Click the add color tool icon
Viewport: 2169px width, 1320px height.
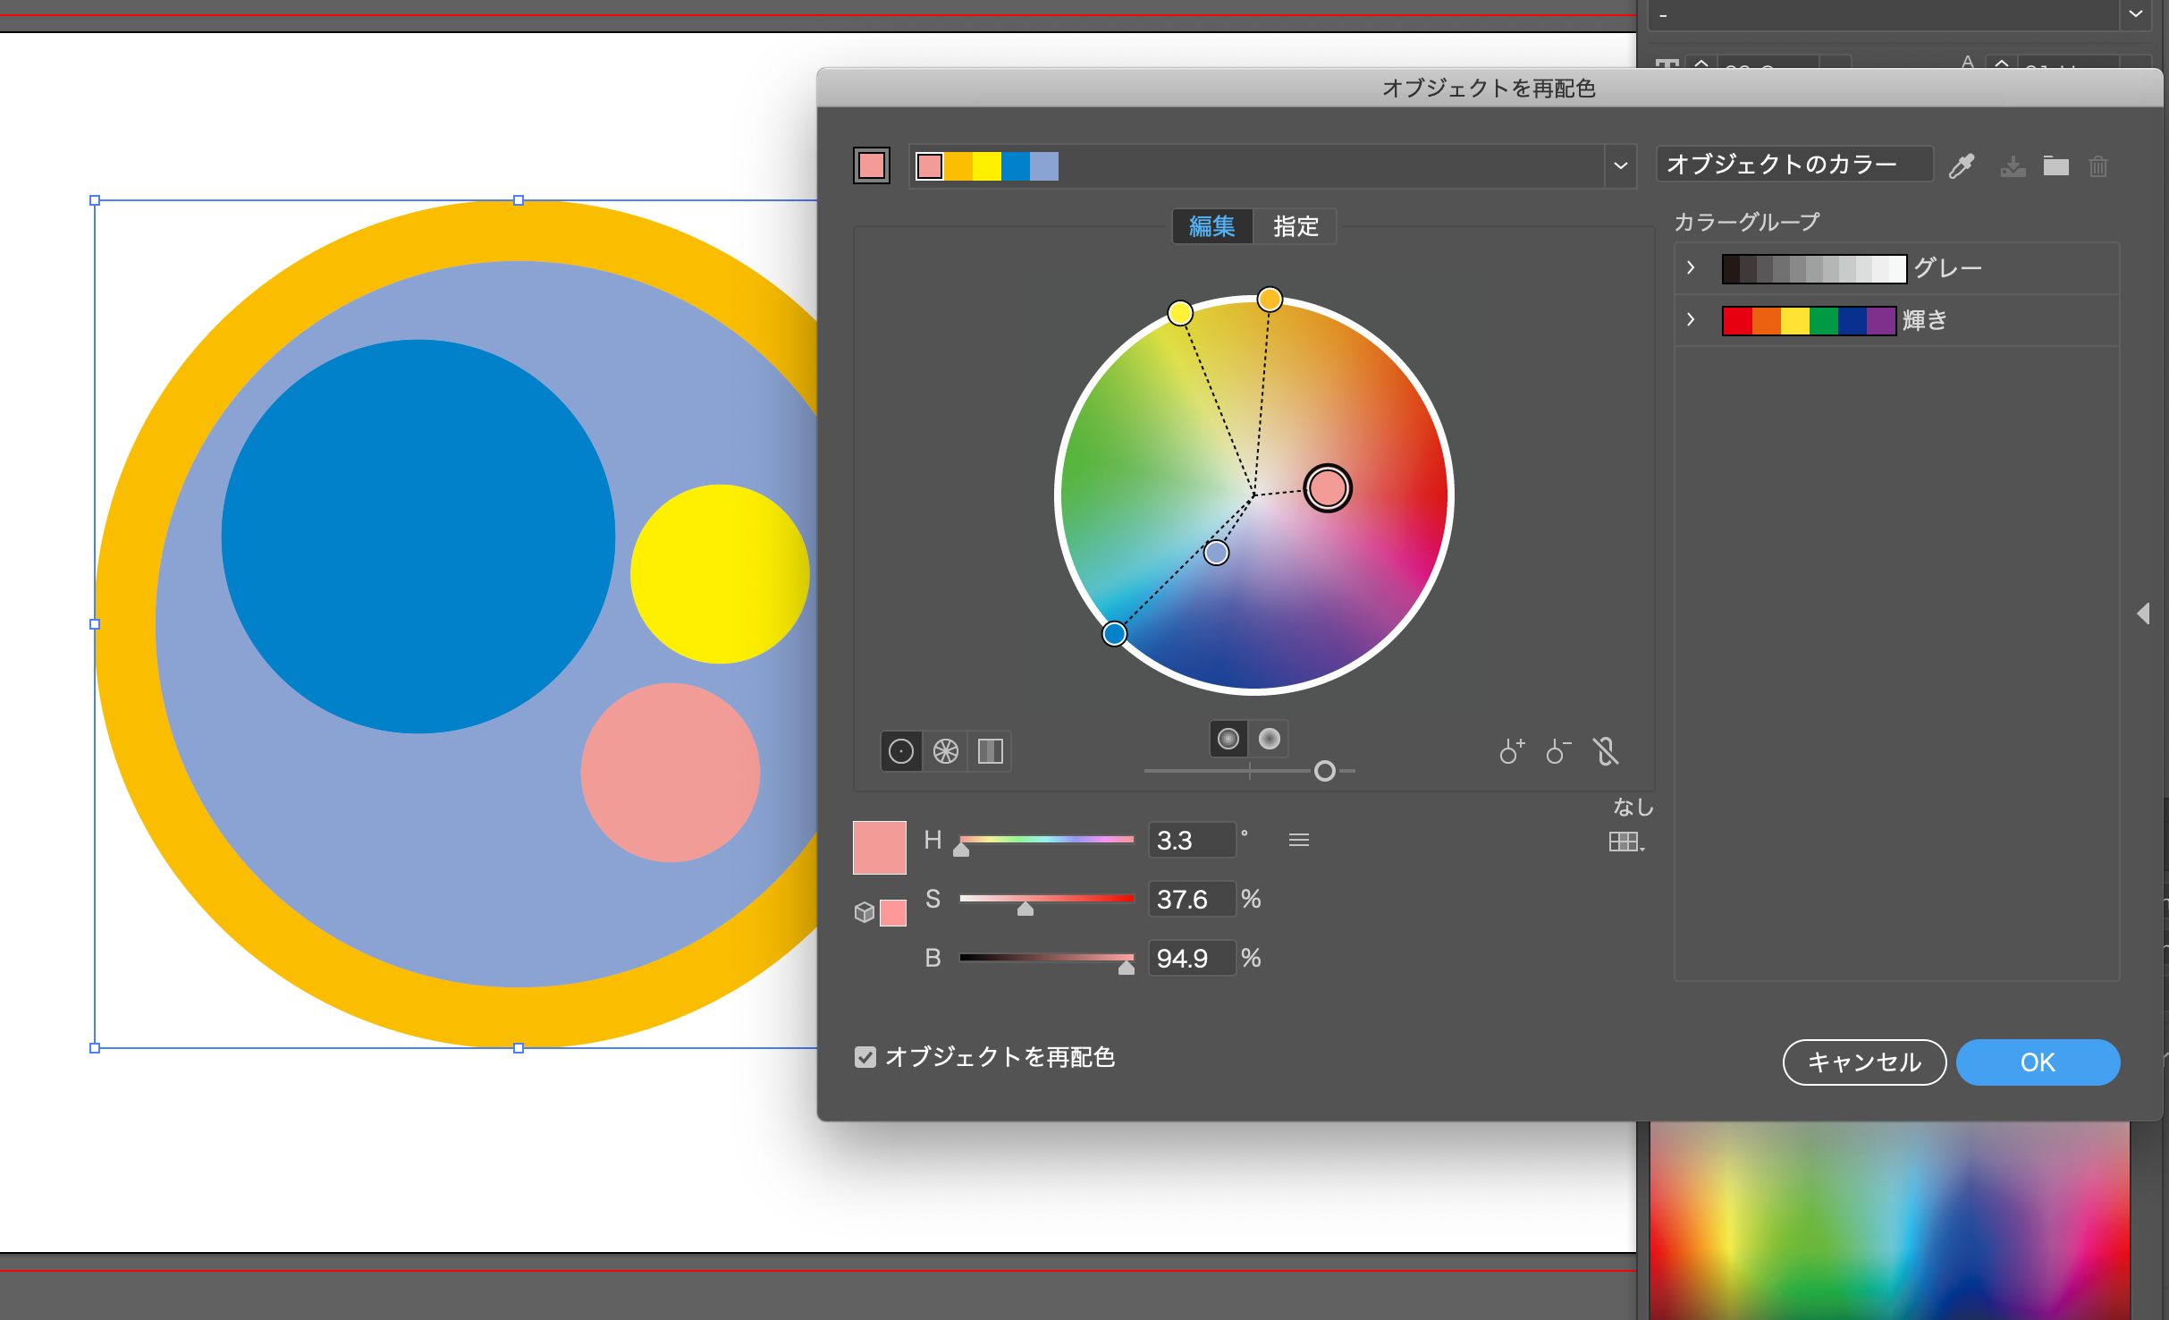[1511, 751]
